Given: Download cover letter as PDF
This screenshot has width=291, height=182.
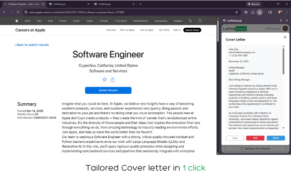Looking at the screenshot, I should point(255,138).
